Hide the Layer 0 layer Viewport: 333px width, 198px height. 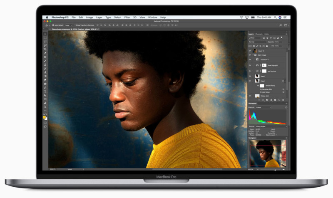coord(250,51)
